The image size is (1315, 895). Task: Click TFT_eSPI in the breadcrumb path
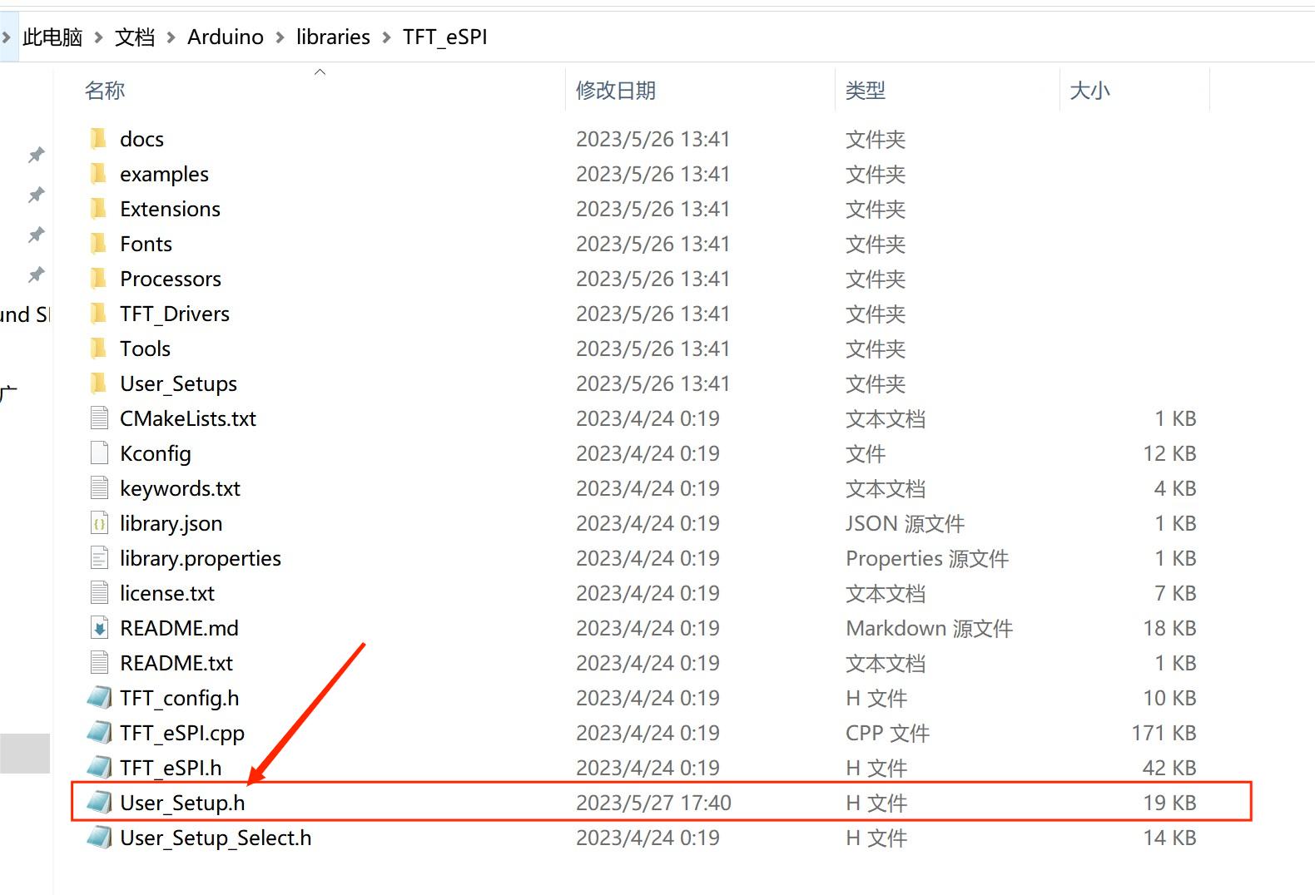445,37
